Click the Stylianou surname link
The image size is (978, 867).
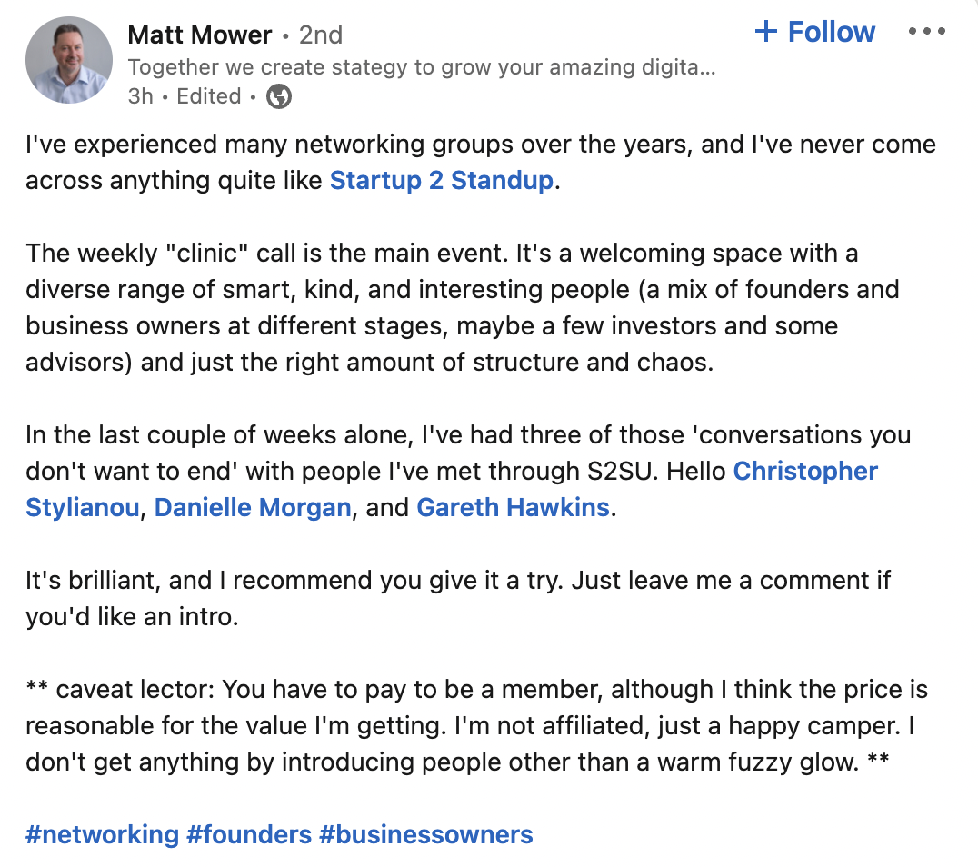point(83,508)
